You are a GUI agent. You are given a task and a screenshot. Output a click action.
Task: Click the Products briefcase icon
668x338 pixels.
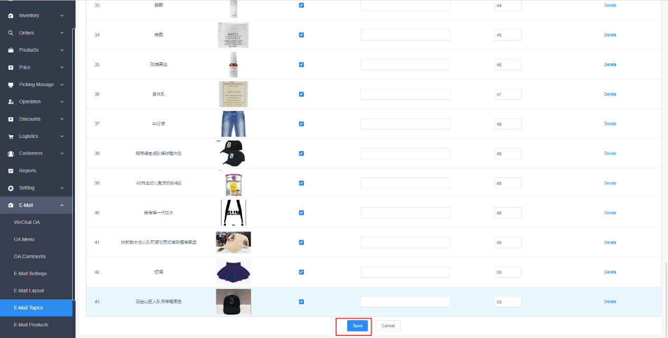[x=11, y=50]
